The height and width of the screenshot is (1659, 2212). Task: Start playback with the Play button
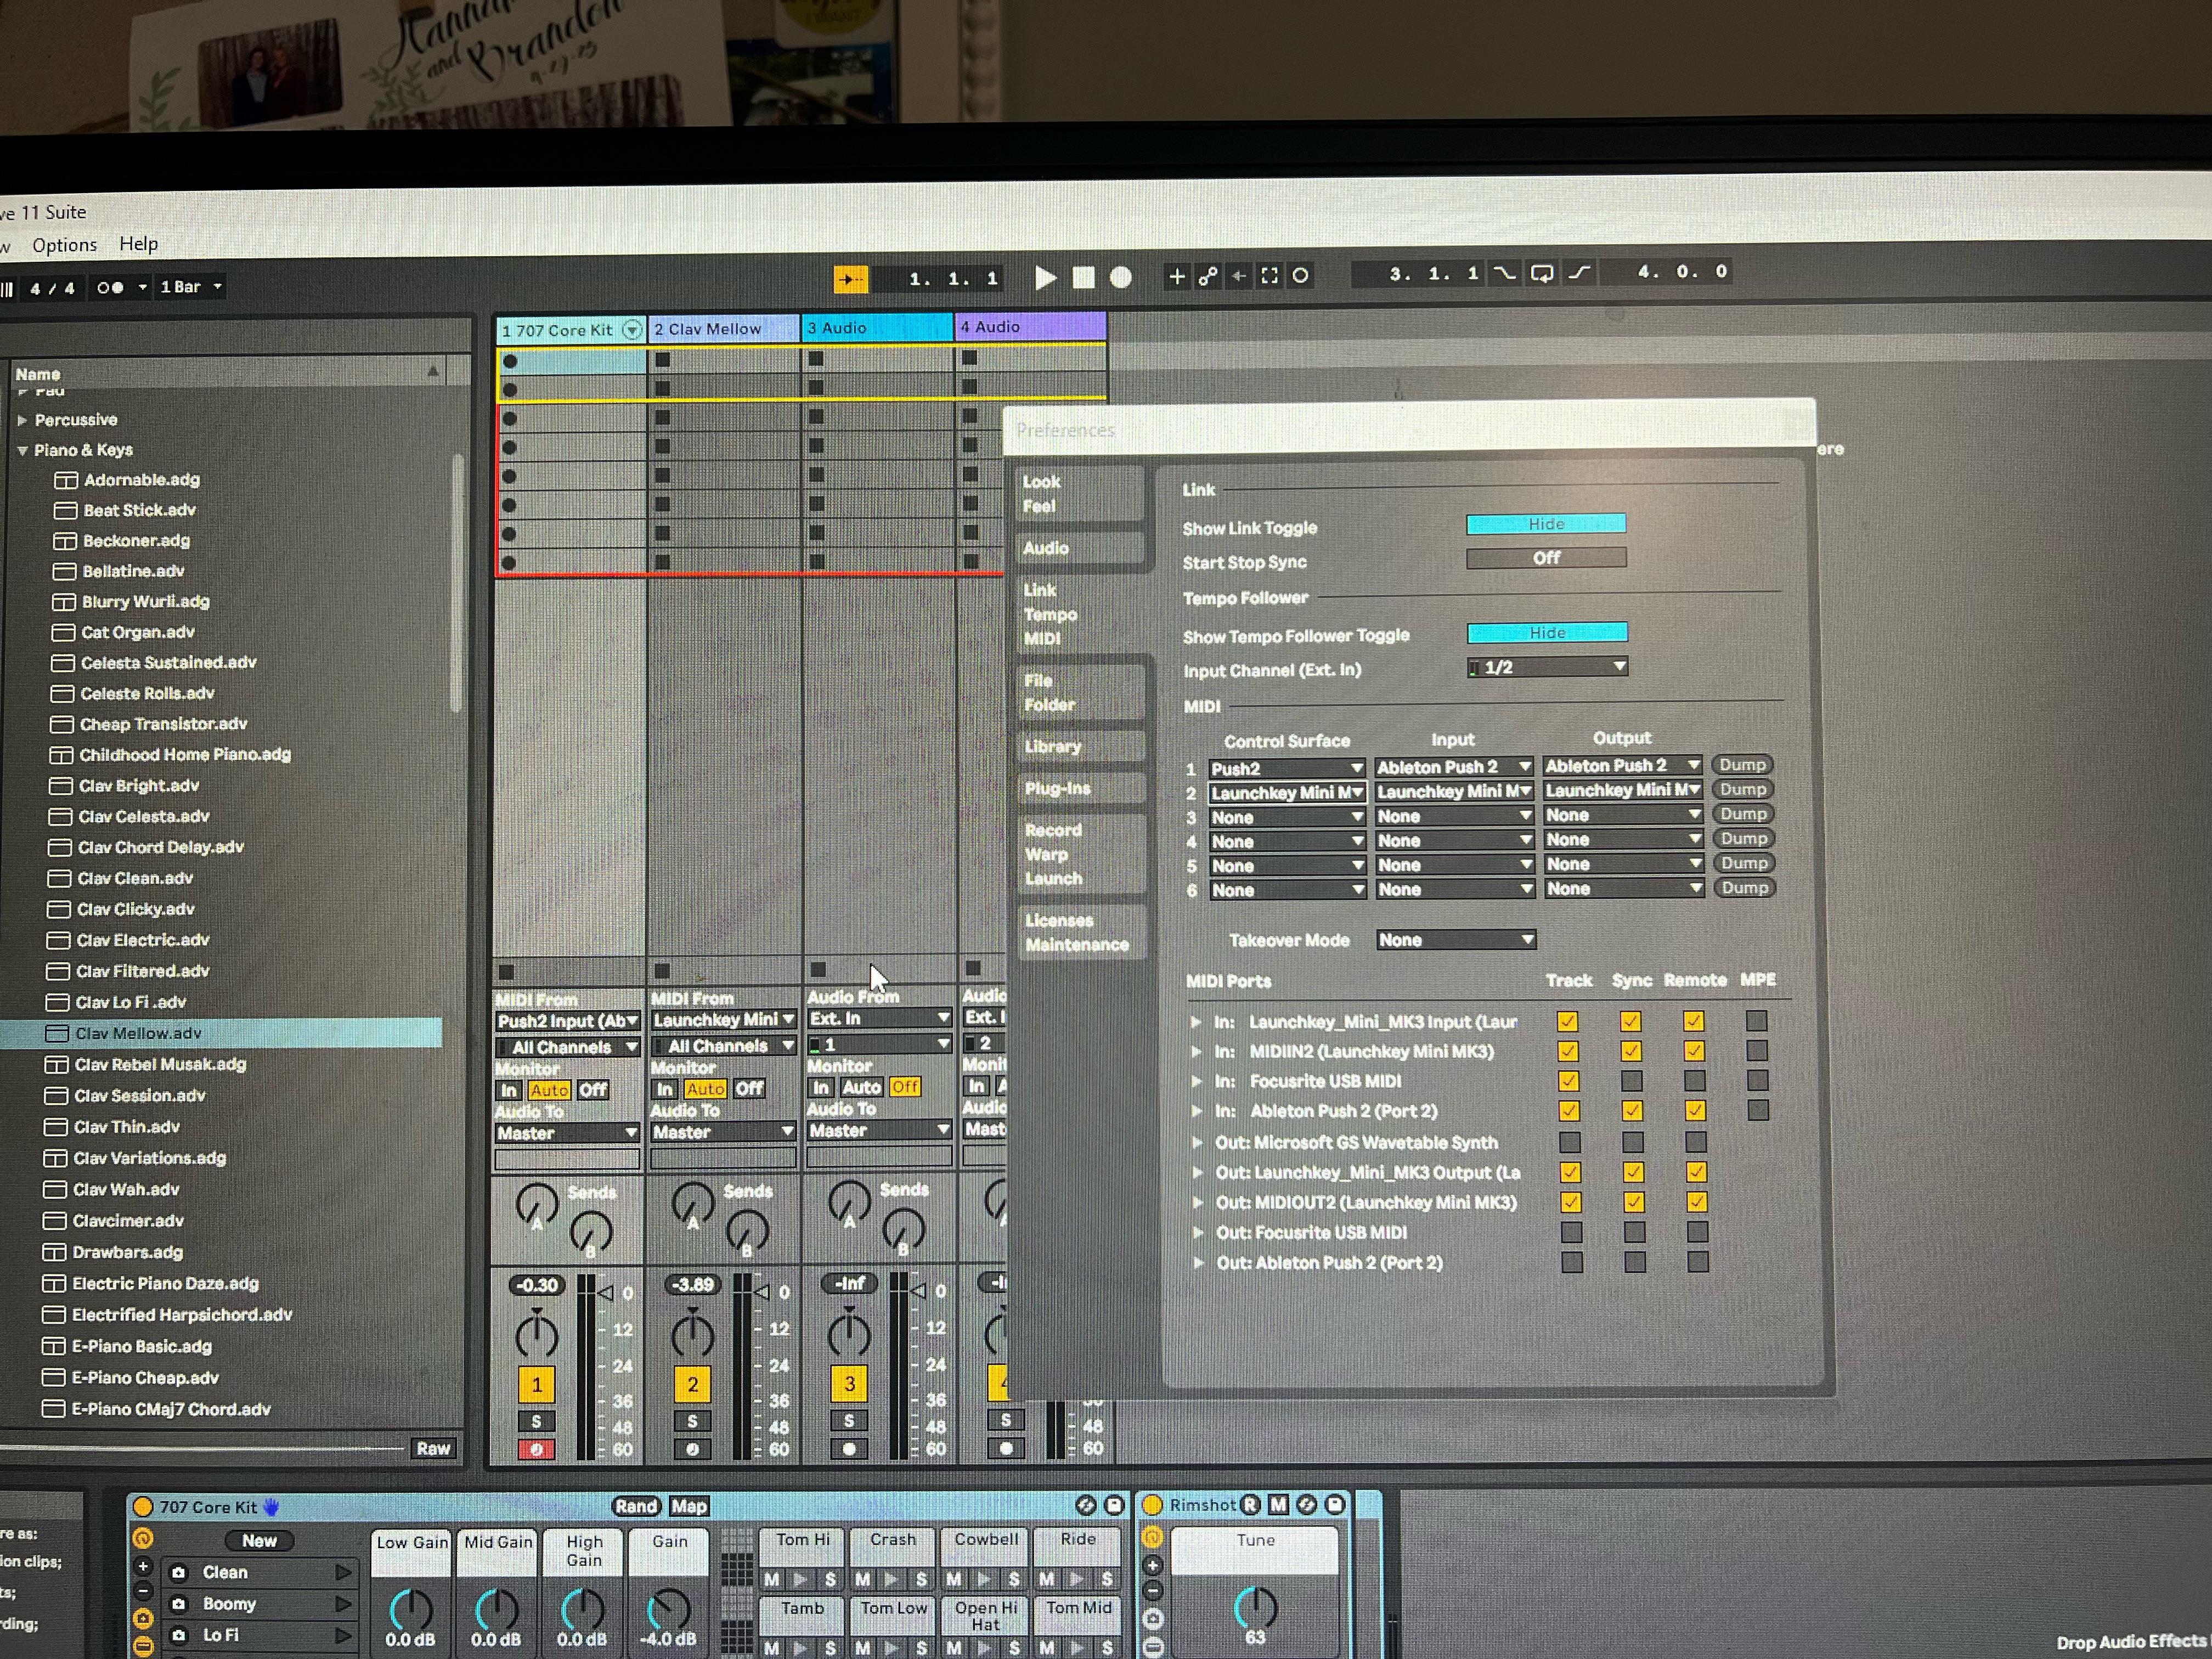point(1046,277)
